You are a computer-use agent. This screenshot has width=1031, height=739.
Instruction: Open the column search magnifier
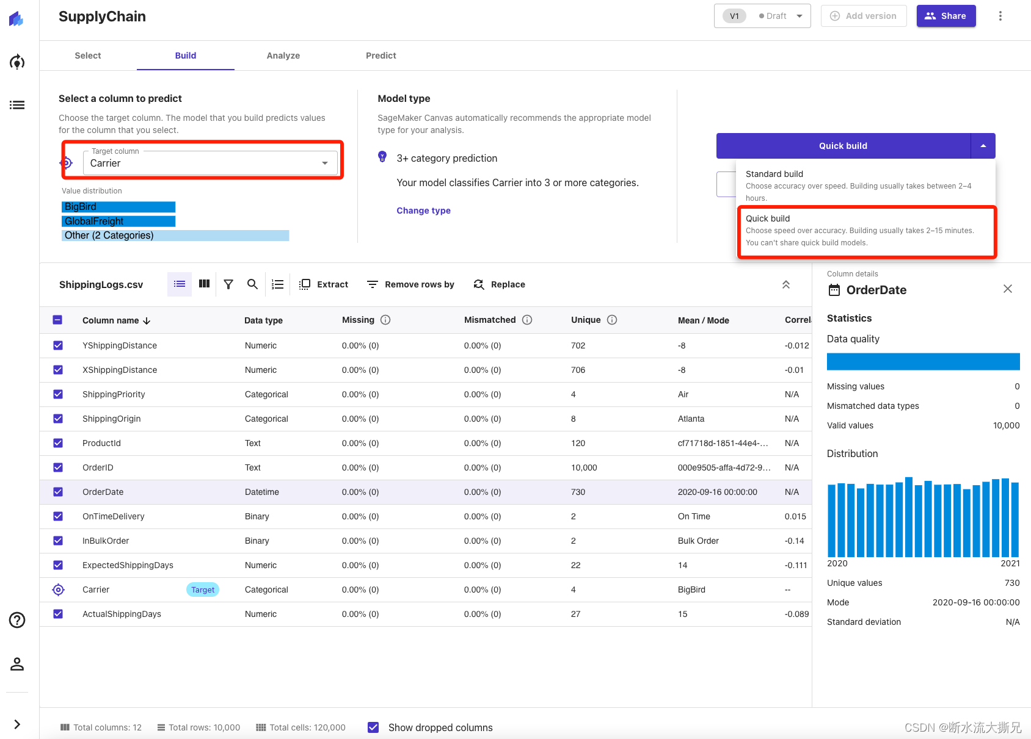252,284
